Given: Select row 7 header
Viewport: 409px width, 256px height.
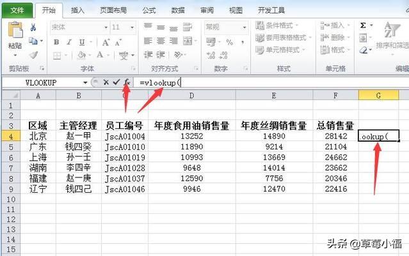Looking at the screenshot, I should click(x=11, y=168).
